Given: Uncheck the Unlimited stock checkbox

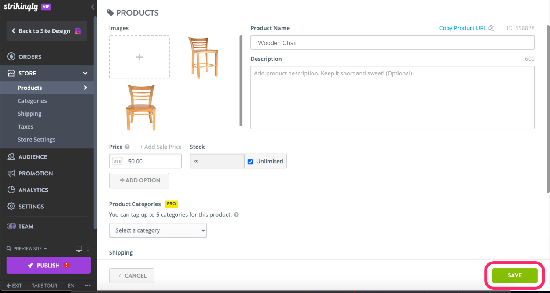Looking at the screenshot, I should [x=250, y=161].
